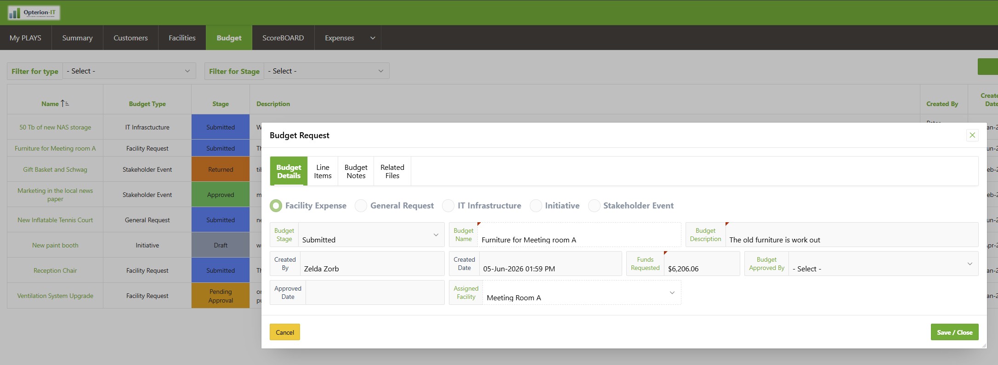The image size is (998, 365).
Task: Switch to the Line Items tab
Action: 323,171
